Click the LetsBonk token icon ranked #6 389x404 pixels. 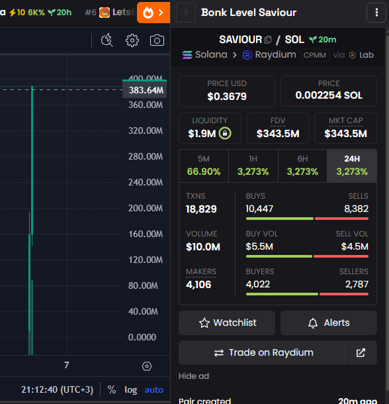[105, 13]
